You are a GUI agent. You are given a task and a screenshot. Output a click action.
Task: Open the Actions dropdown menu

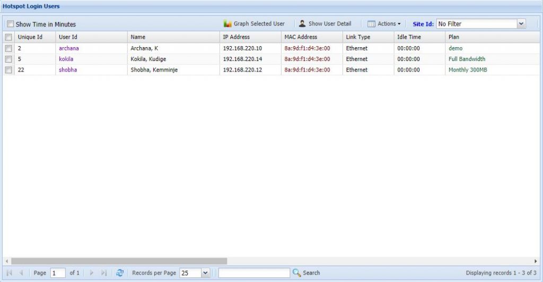point(384,24)
